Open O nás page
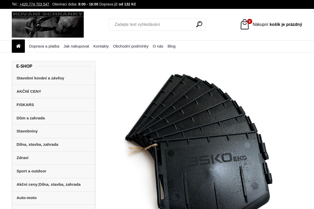Screen dimensions: 314x209 tap(158, 46)
